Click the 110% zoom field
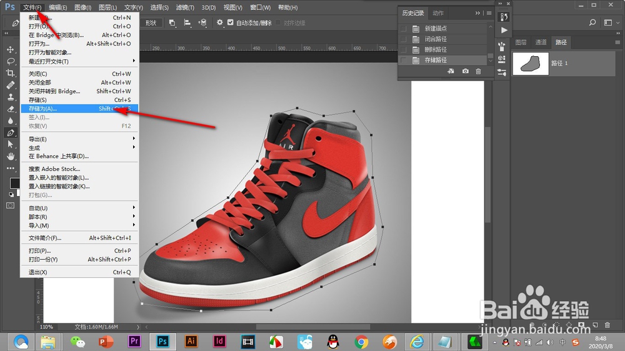The width and height of the screenshot is (625, 351). [47, 327]
